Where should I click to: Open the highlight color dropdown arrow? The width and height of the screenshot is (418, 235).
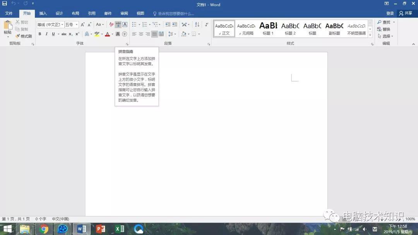102,34
